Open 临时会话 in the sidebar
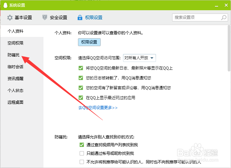 click(x=22, y=67)
